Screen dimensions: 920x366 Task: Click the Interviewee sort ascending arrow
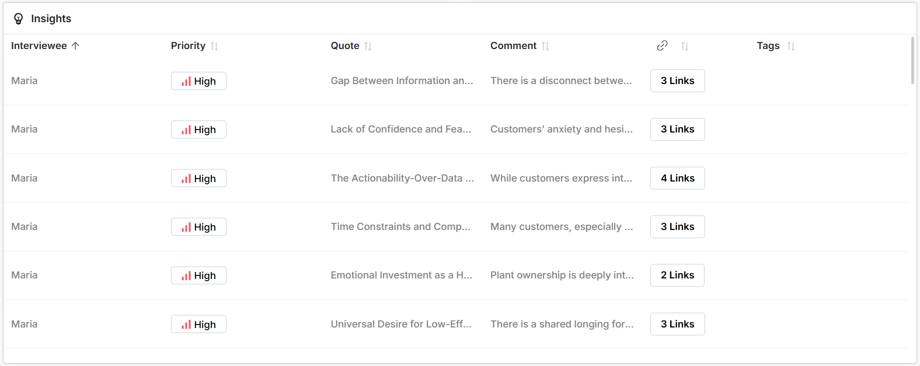(75, 46)
